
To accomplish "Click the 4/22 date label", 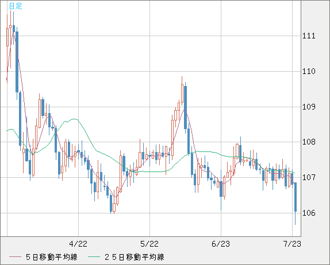I will click(78, 244).
